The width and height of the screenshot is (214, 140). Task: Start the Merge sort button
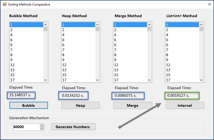pos(133,105)
